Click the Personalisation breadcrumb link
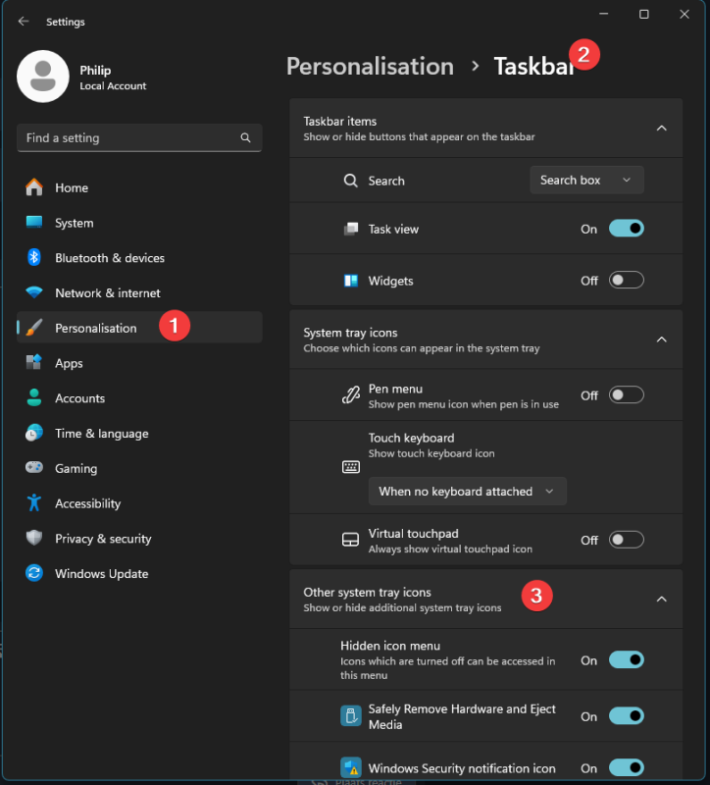The image size is (710, 785). coord(370,67)
